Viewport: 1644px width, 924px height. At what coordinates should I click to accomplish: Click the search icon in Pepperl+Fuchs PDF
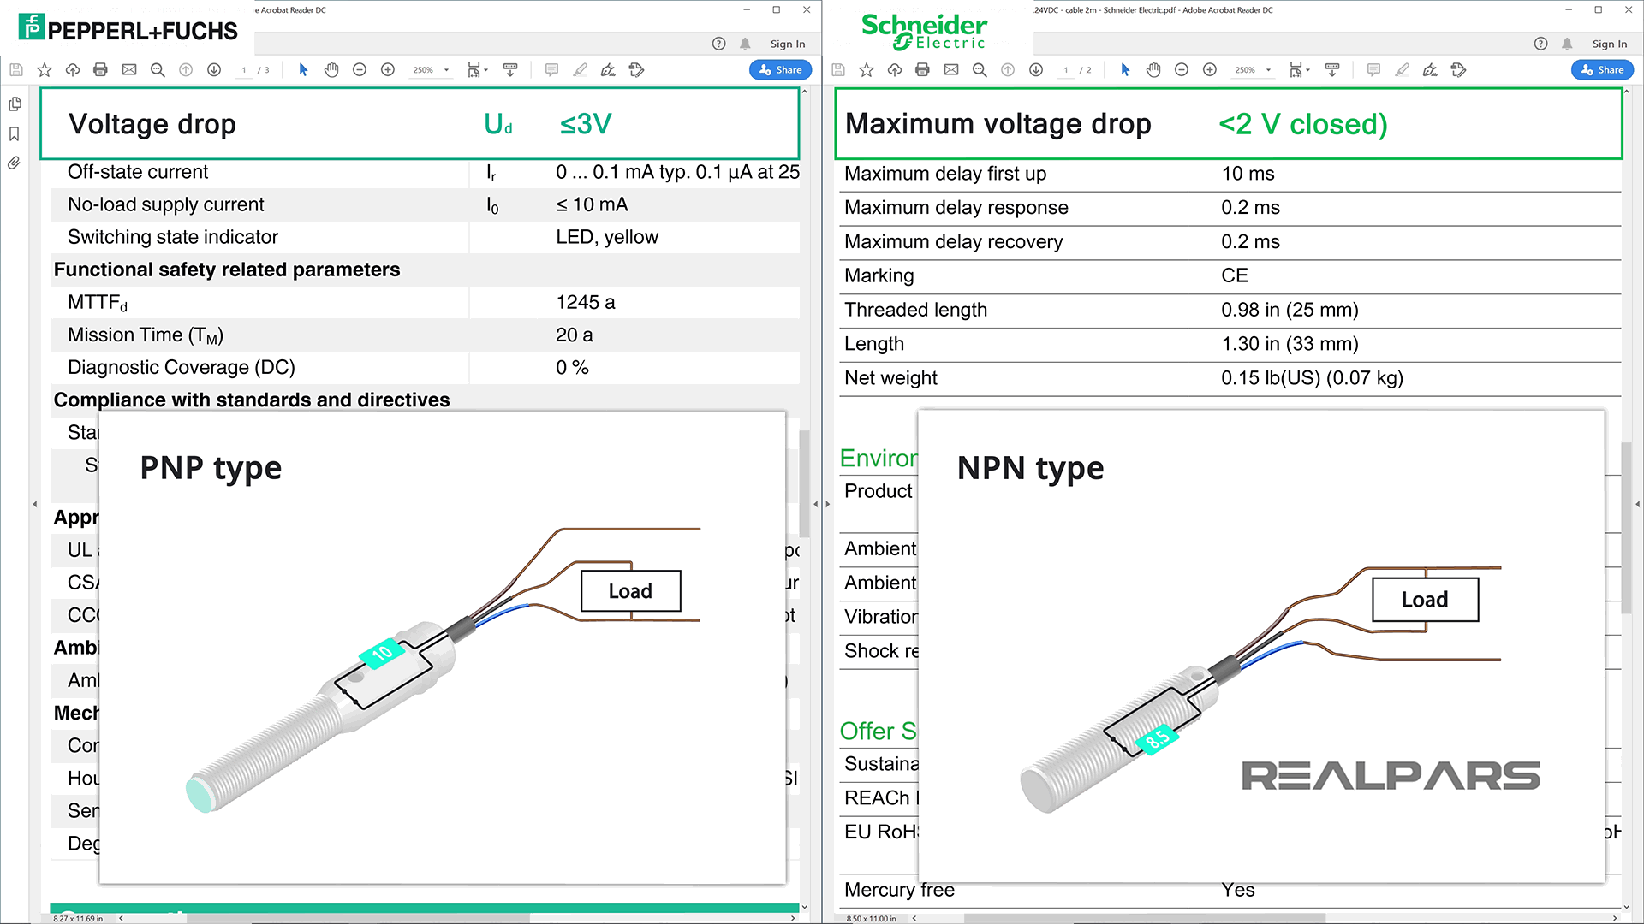pyautogui.click(x=157, y=70)
